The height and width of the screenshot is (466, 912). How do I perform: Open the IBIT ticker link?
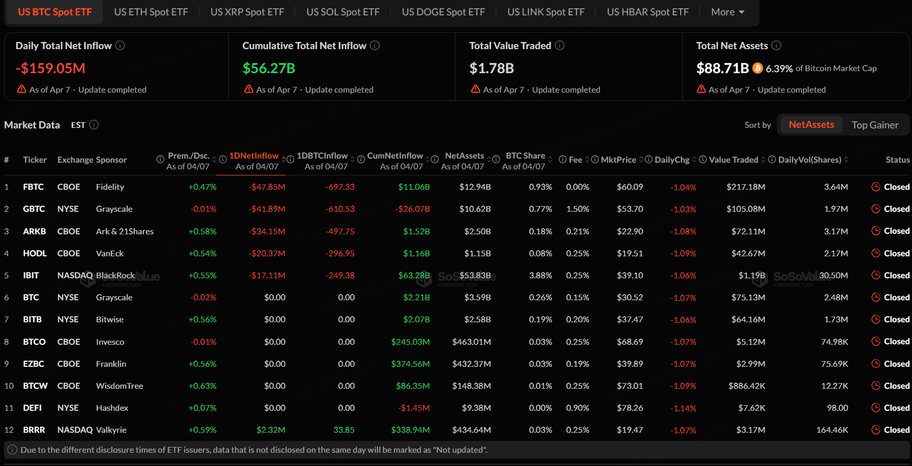31,275
